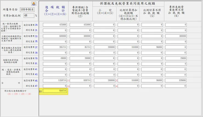Select row 29 column (2) field with 425000
The width and height of the screenshot is (203, 117).
(x=80, y=25)
